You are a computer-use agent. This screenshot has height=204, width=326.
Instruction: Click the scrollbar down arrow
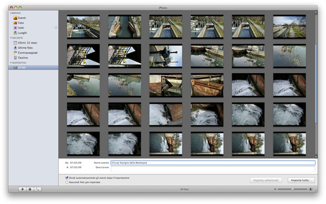click(x=316, y=157)
